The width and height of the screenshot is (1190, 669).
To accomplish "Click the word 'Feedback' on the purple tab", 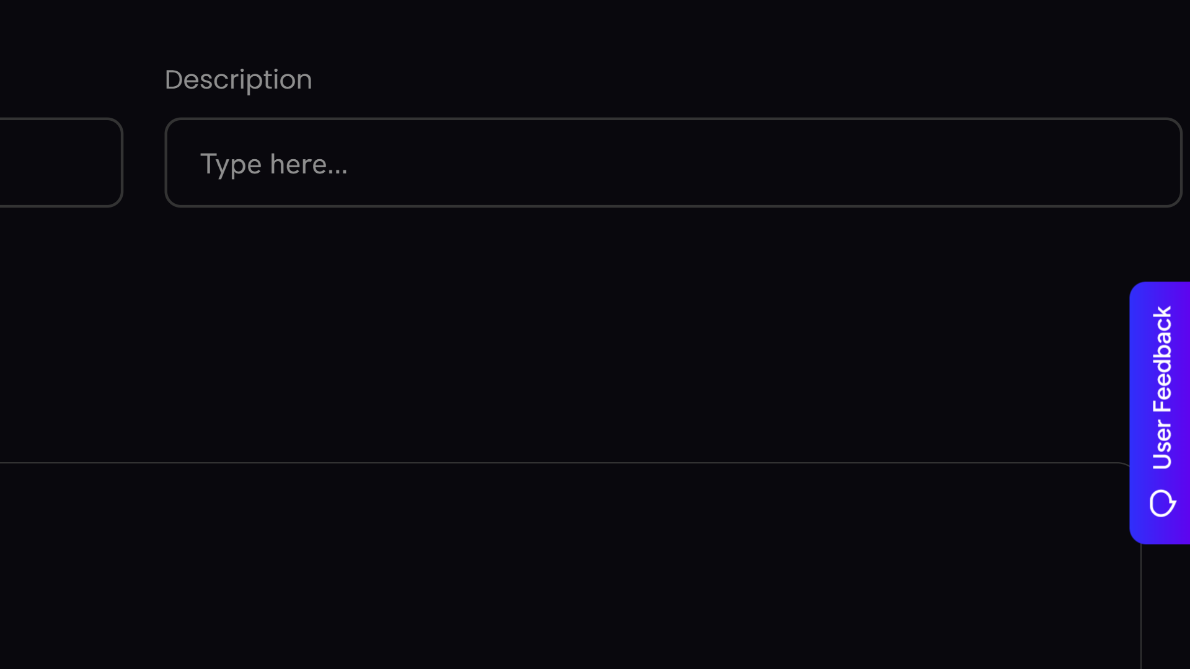I will click(1162, 359).
